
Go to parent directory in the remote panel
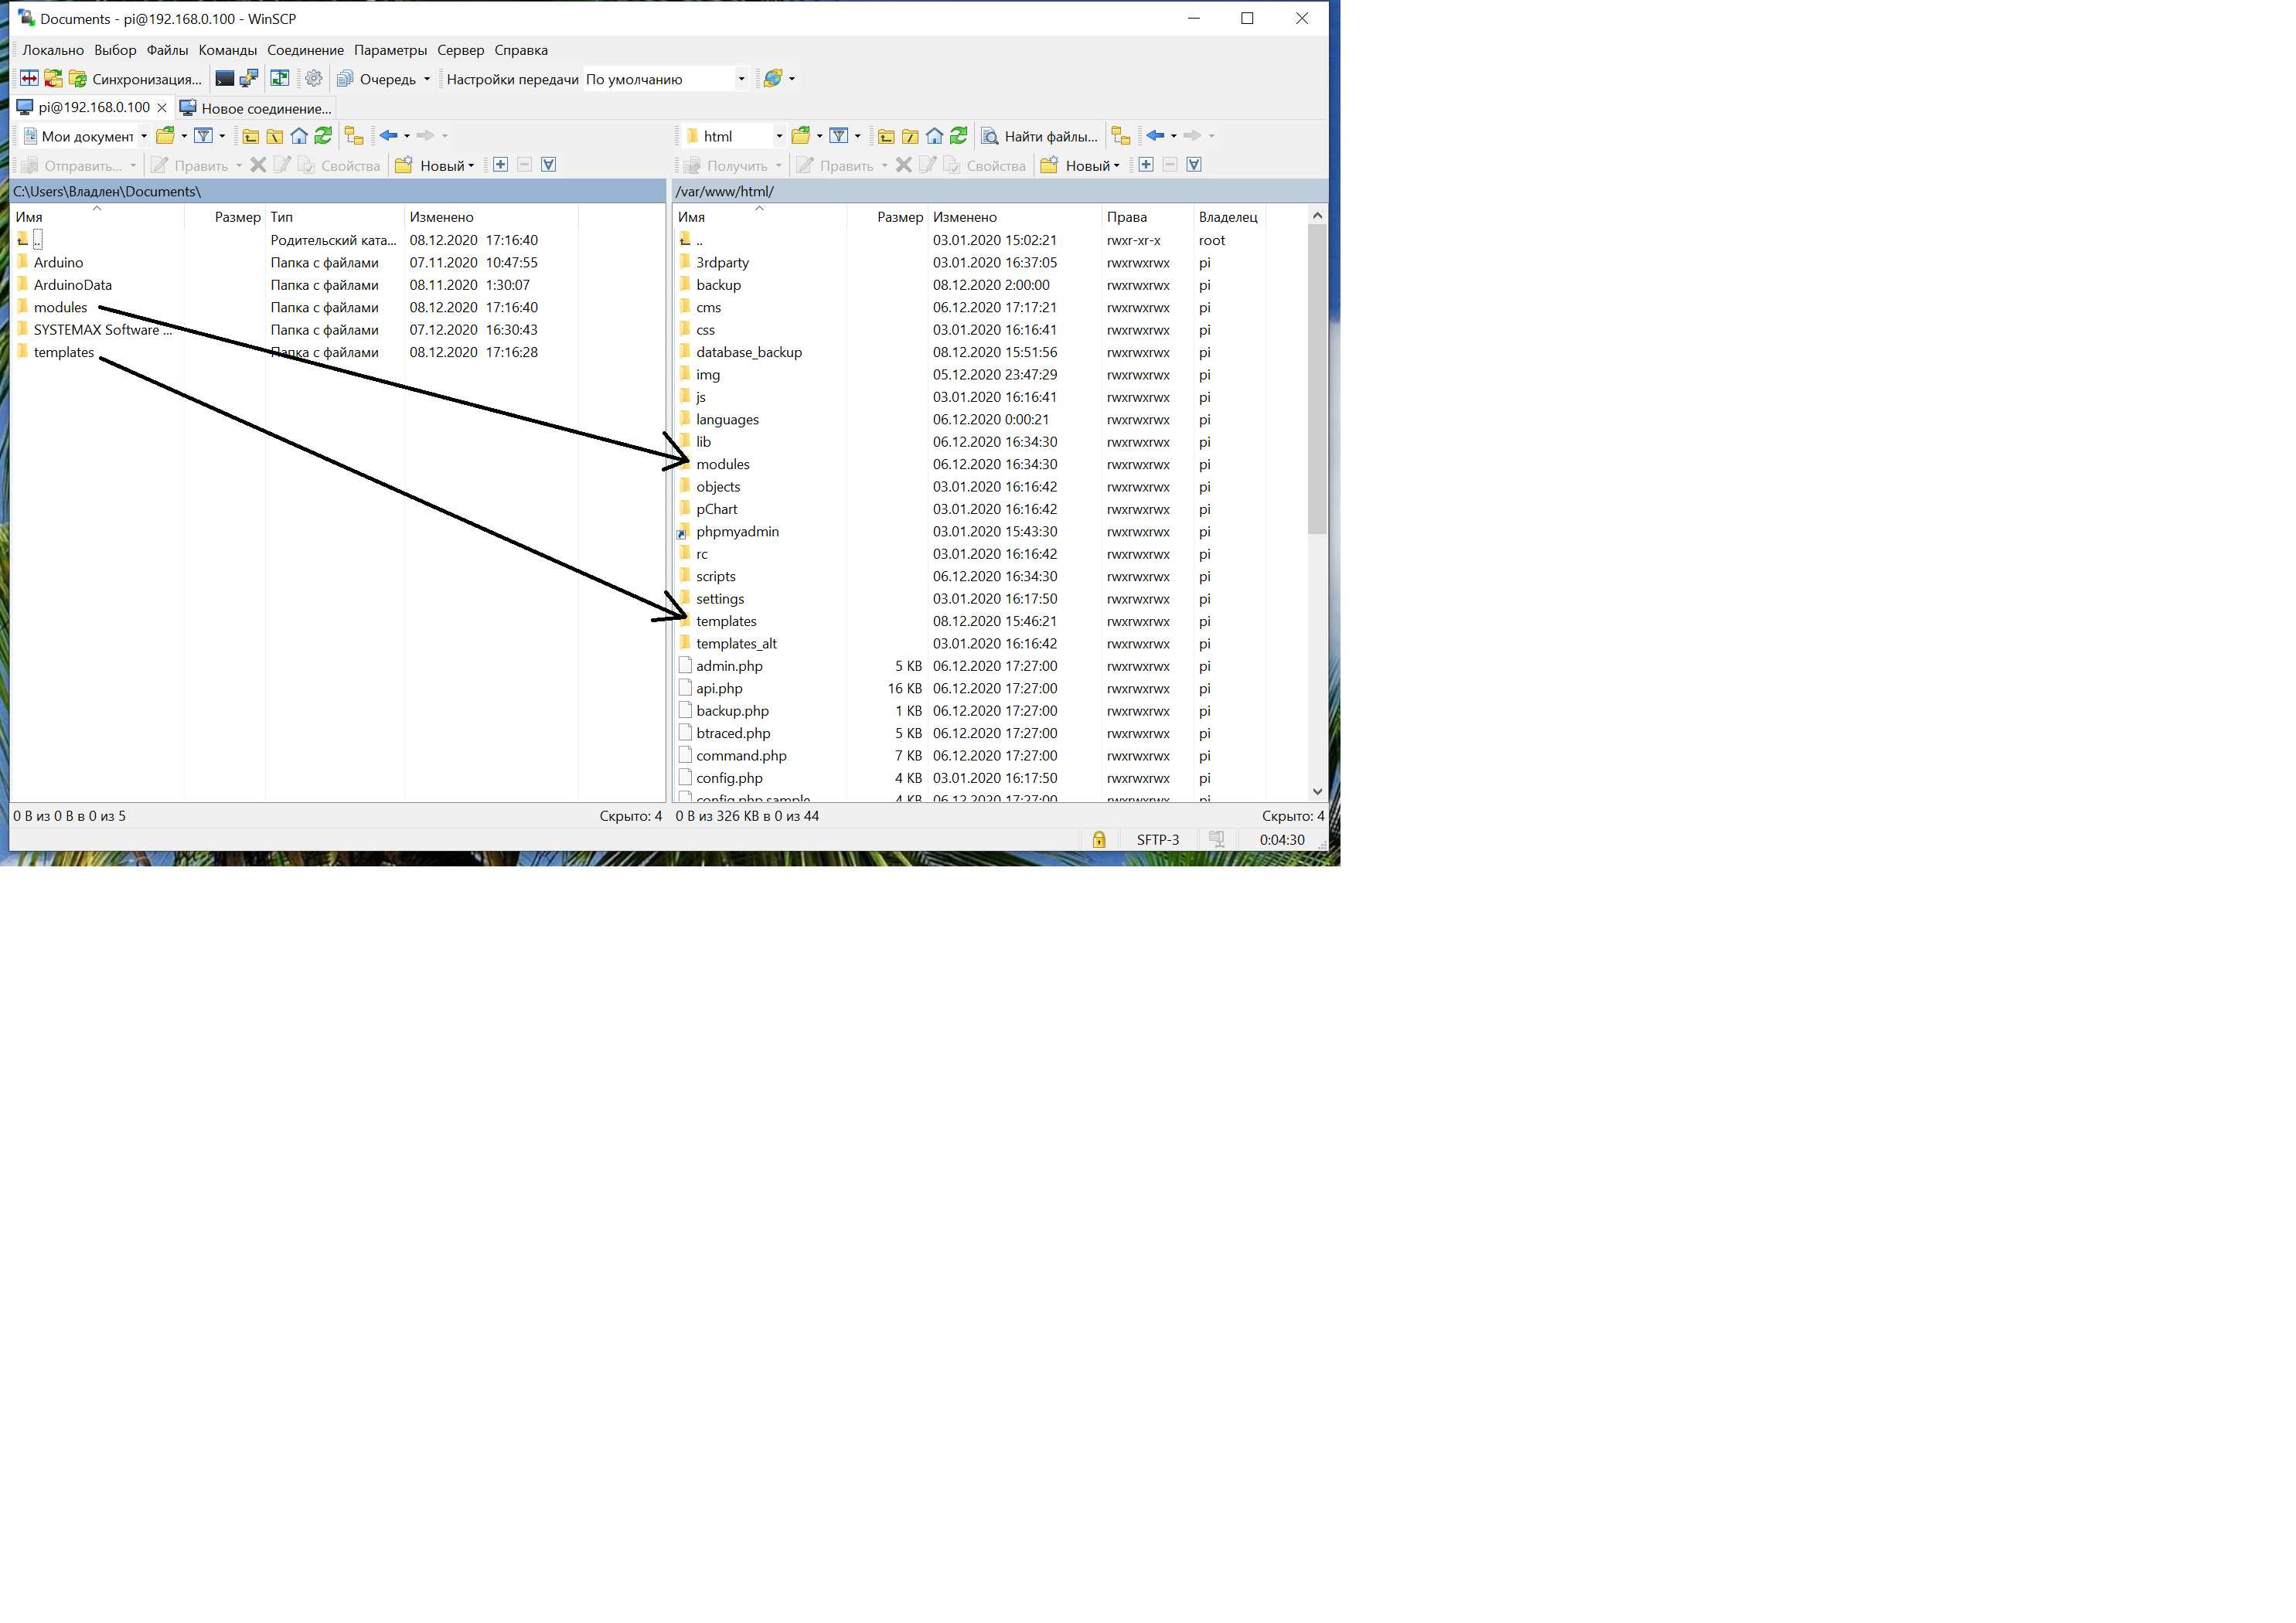coord(886,136)
